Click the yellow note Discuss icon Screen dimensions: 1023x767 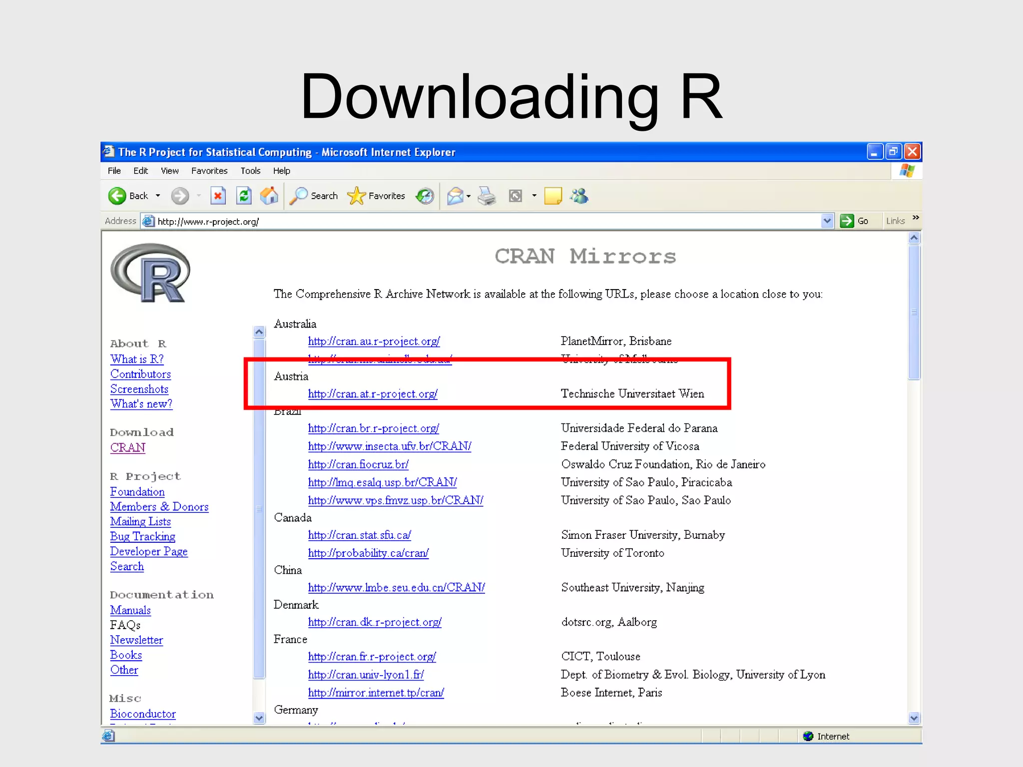(x=553, y=196)
